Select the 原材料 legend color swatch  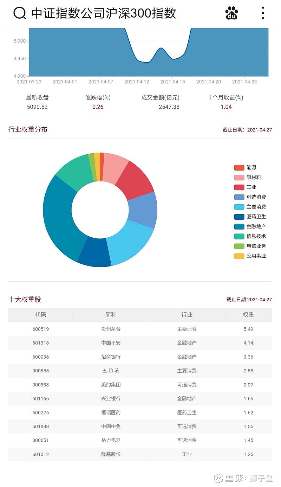tap(239, 178)
